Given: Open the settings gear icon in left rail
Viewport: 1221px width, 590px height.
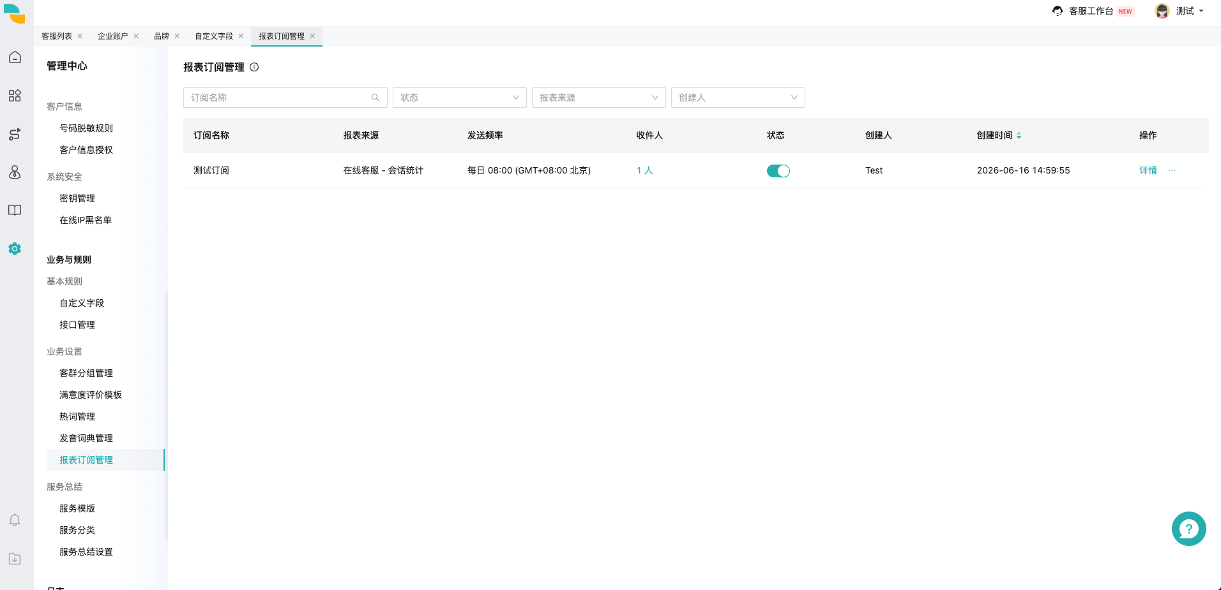Looking at the screenshot, I should (x=15, y=249).
